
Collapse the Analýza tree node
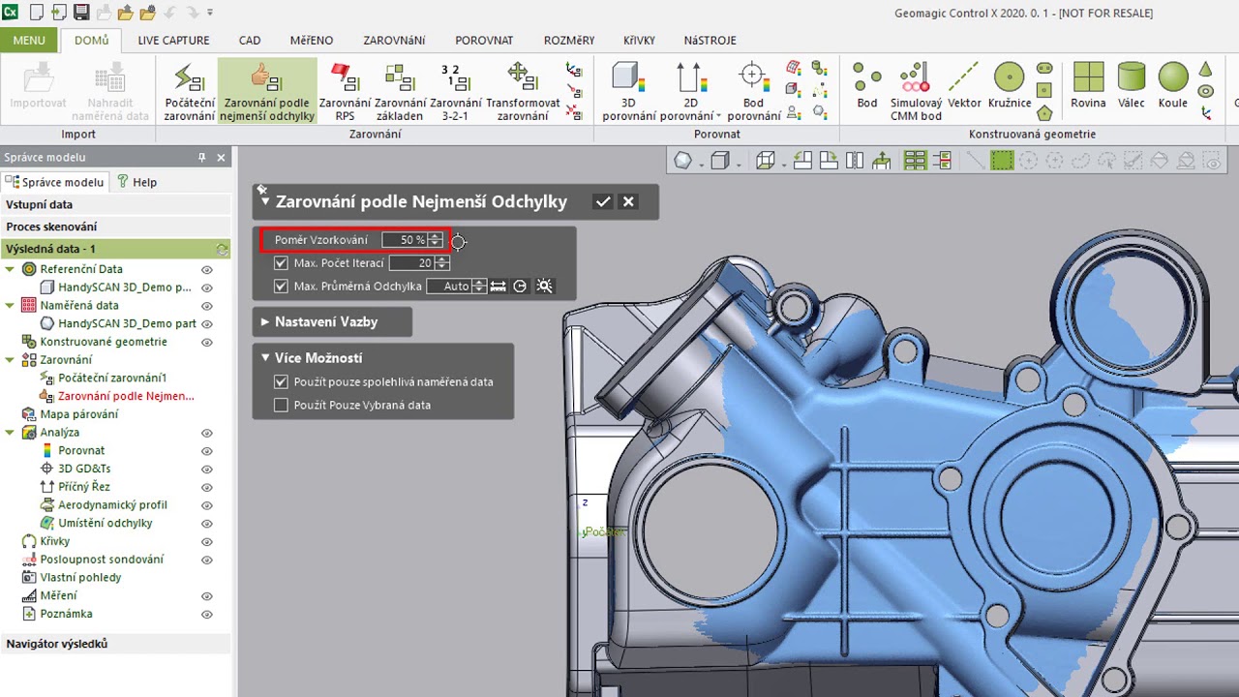pyautogui.click(x=11, y=433)
